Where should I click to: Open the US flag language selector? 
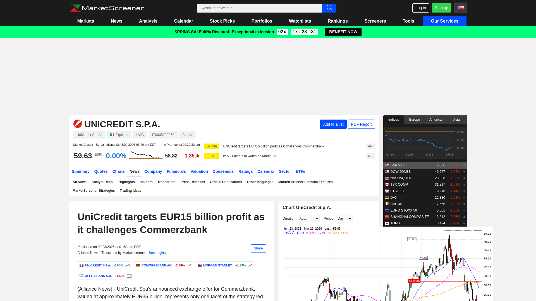460,8
